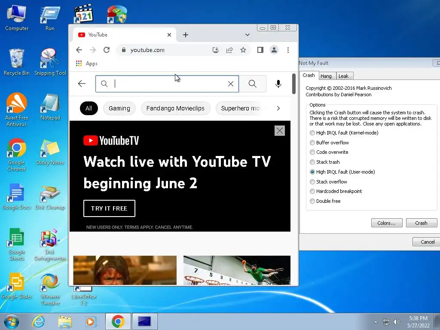
Task: Start YouTube voice search with microphone
Action: (278, 84)
